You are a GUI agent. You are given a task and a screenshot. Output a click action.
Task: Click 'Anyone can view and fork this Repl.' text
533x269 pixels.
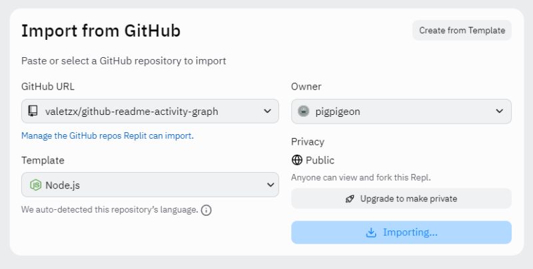coord(360,177)
